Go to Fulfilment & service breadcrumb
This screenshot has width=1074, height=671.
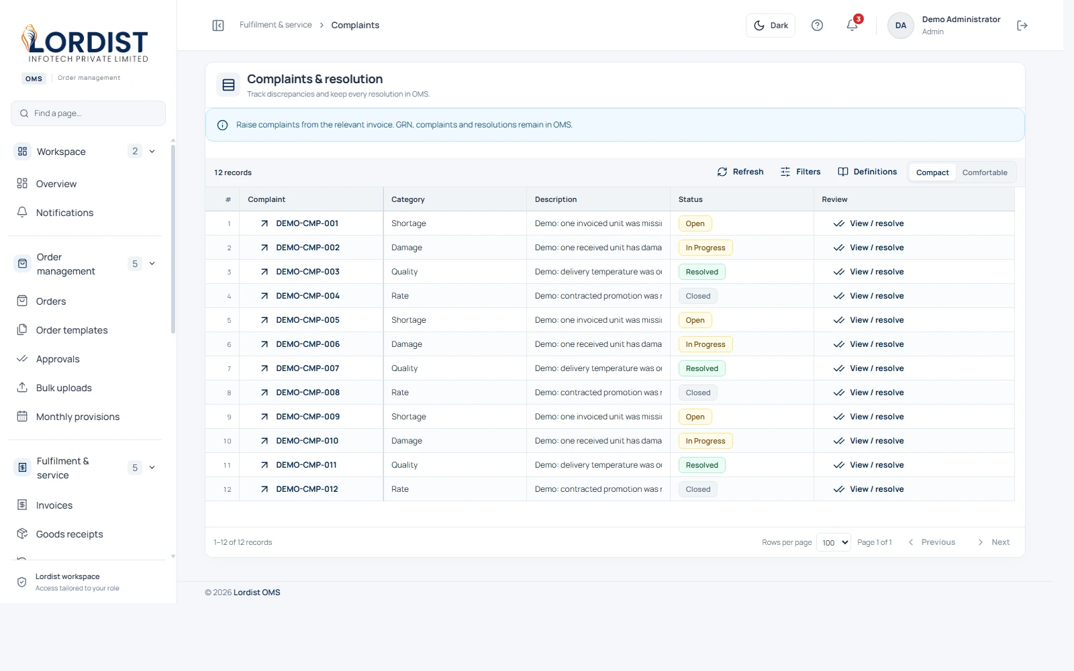tap(276, 25)
